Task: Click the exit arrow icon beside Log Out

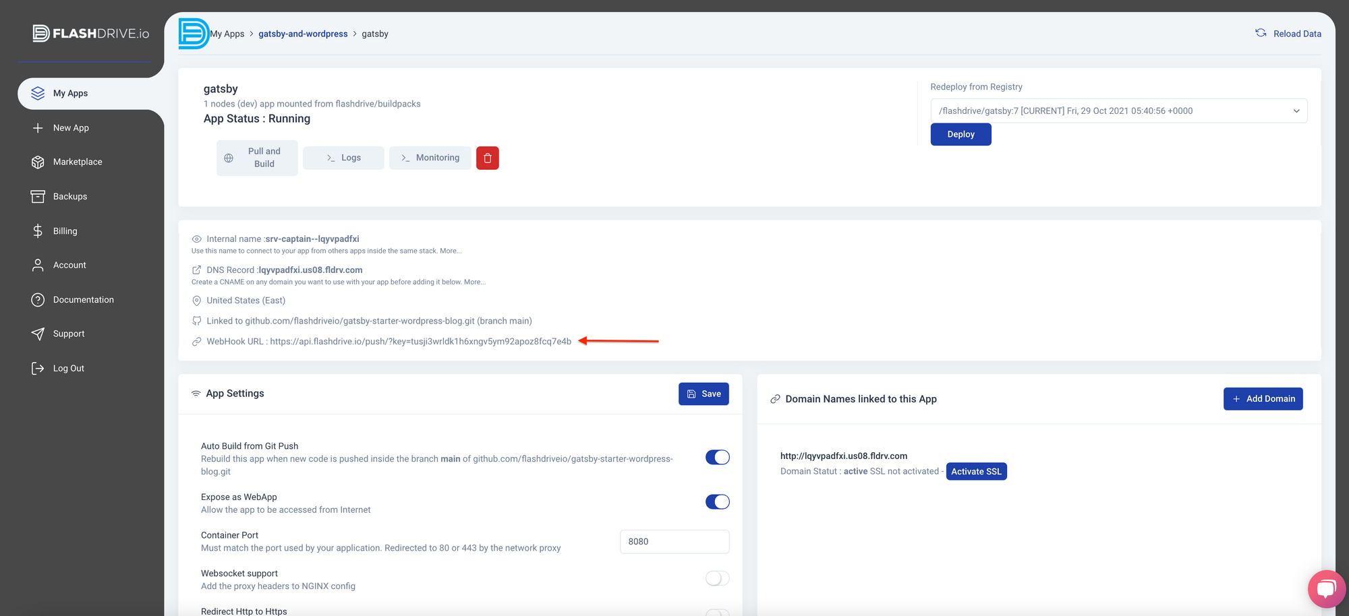Action: click(38, 369)
